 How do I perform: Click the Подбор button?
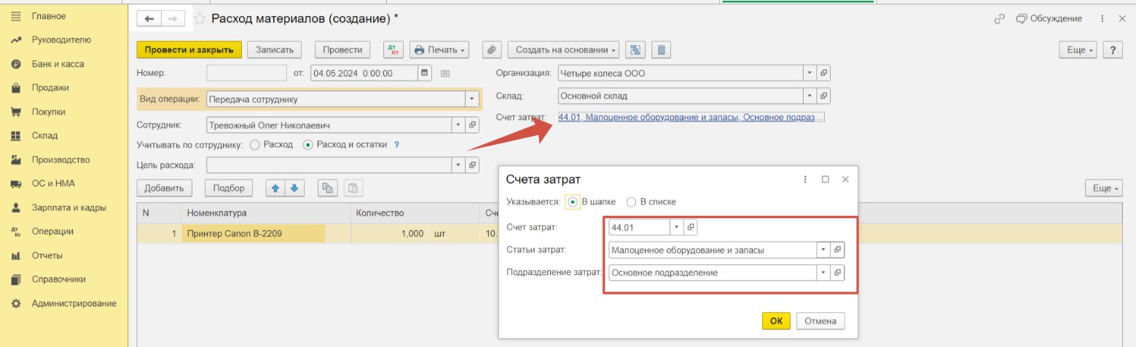(229, 188)
